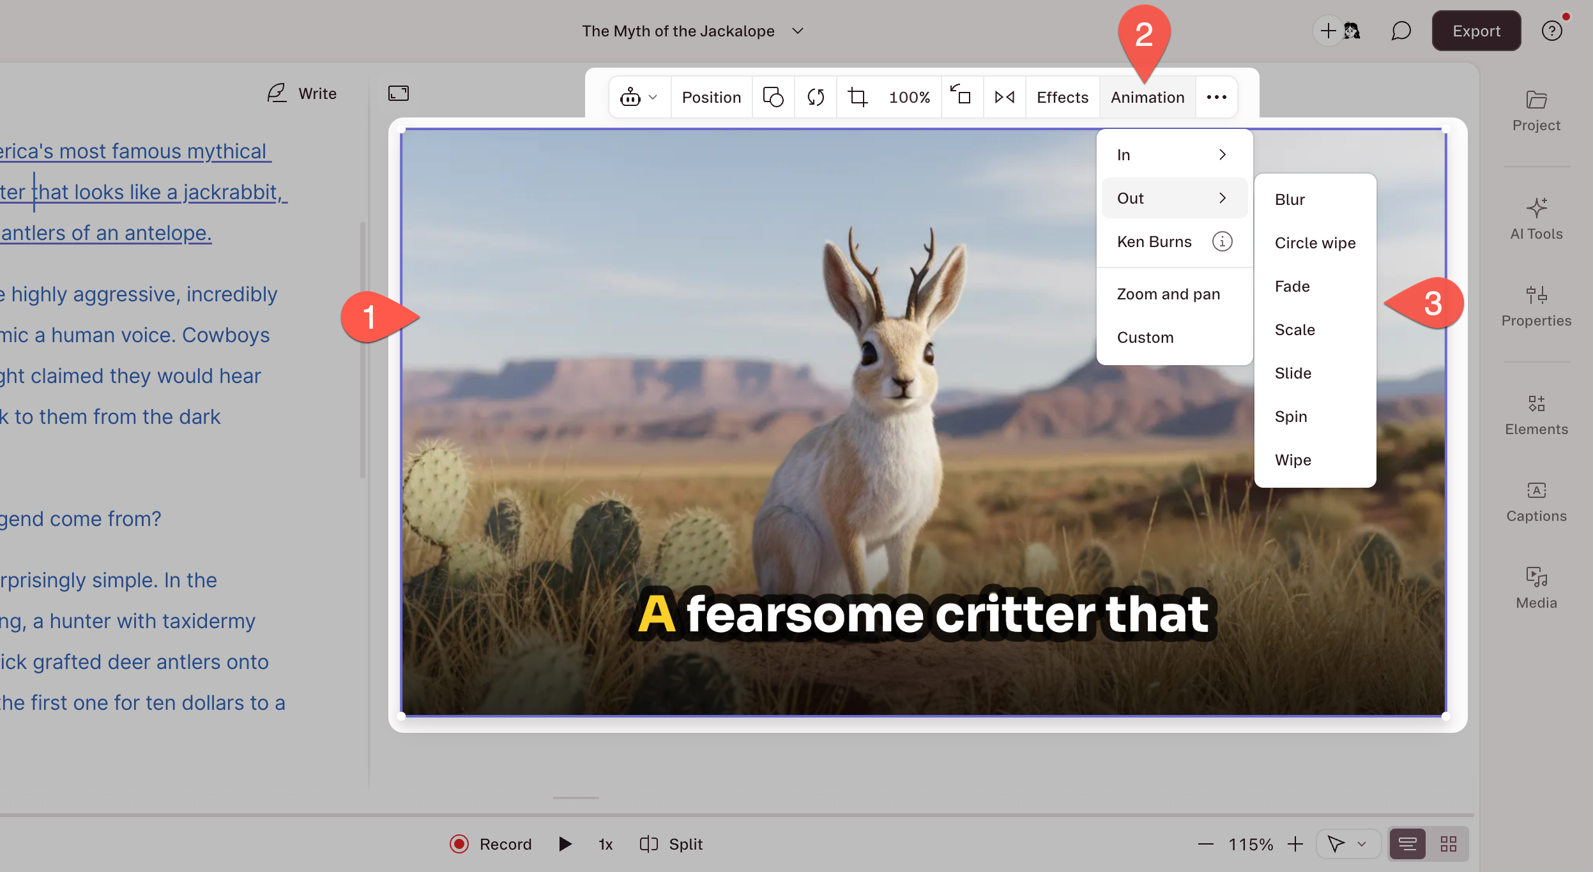
Task: Click the flip horizontal icon
Action: tap(1003, 97)
